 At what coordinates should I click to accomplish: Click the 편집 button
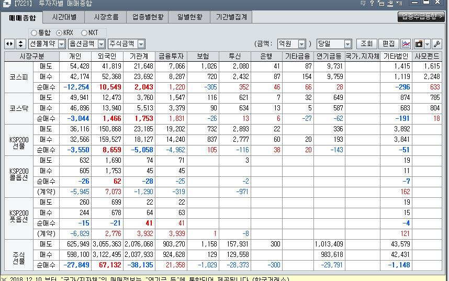point(388,44)
